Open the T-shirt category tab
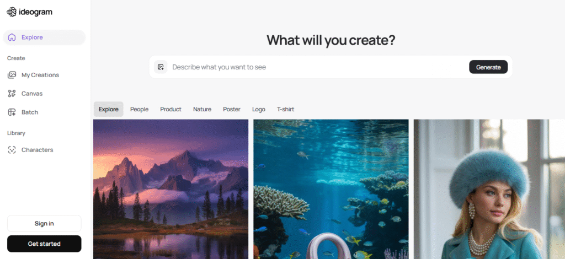Image resolution: width=565 pixels, height=259 pixels. pyautogui.click(x=285, y=109)
